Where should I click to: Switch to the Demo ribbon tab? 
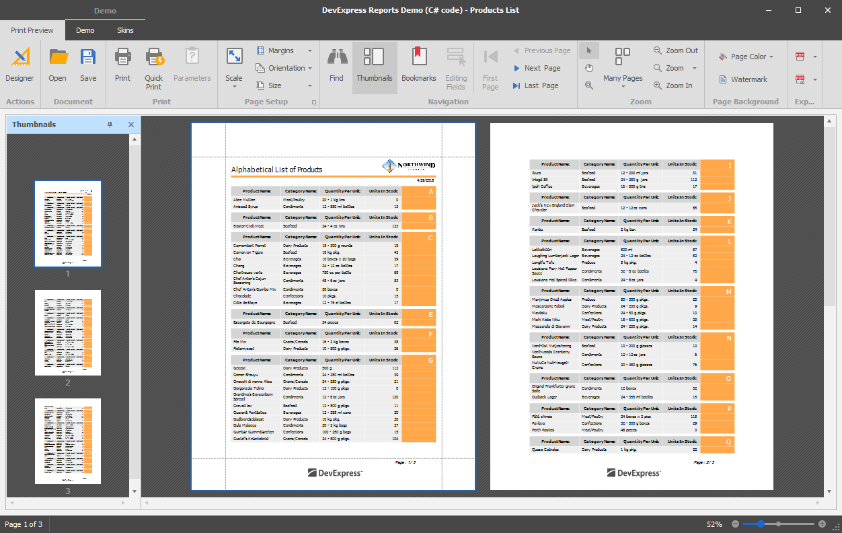[x=85, y=30]
